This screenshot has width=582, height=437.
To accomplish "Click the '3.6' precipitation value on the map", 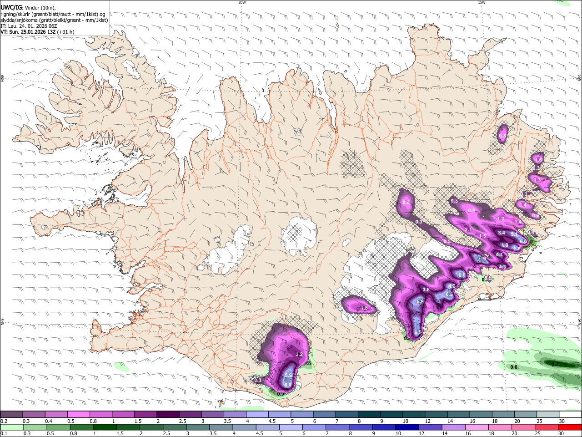I will click(x=426, y=290).
